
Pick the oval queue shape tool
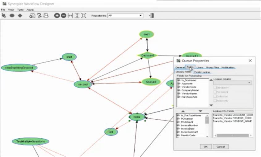pos(12,15)
